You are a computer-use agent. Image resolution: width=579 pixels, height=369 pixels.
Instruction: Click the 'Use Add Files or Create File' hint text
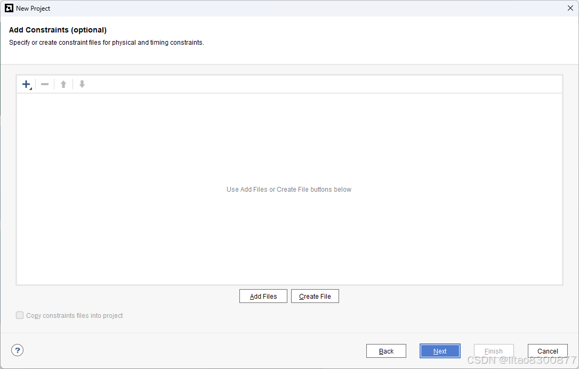click(x=289, y=190)
